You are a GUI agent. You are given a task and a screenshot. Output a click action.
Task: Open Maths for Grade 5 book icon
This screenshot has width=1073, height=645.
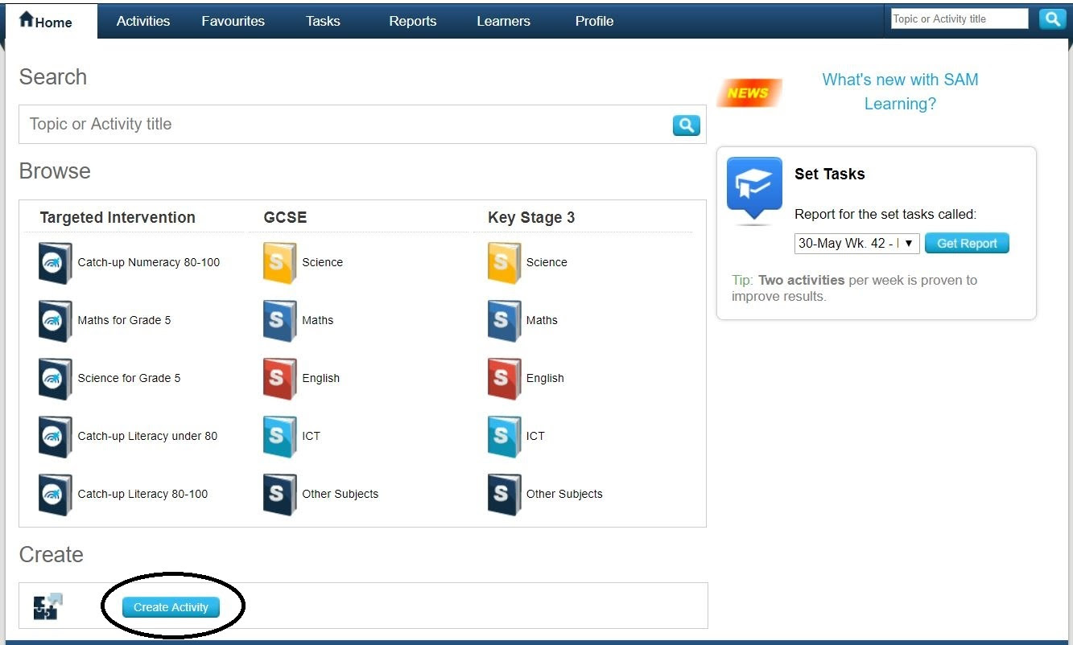56,321
